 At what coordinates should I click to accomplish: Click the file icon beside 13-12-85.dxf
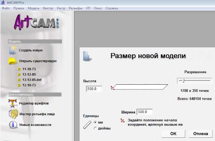(x=19, y=80)
